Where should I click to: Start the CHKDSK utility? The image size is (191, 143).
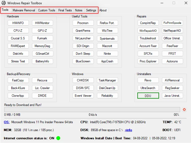tap(83, 80)
